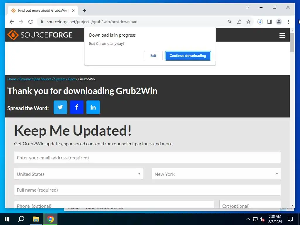This screenshot has width=300, height=225.
Task: Select the Find out more about Grub2Win tab
Action: pos(42,11)
